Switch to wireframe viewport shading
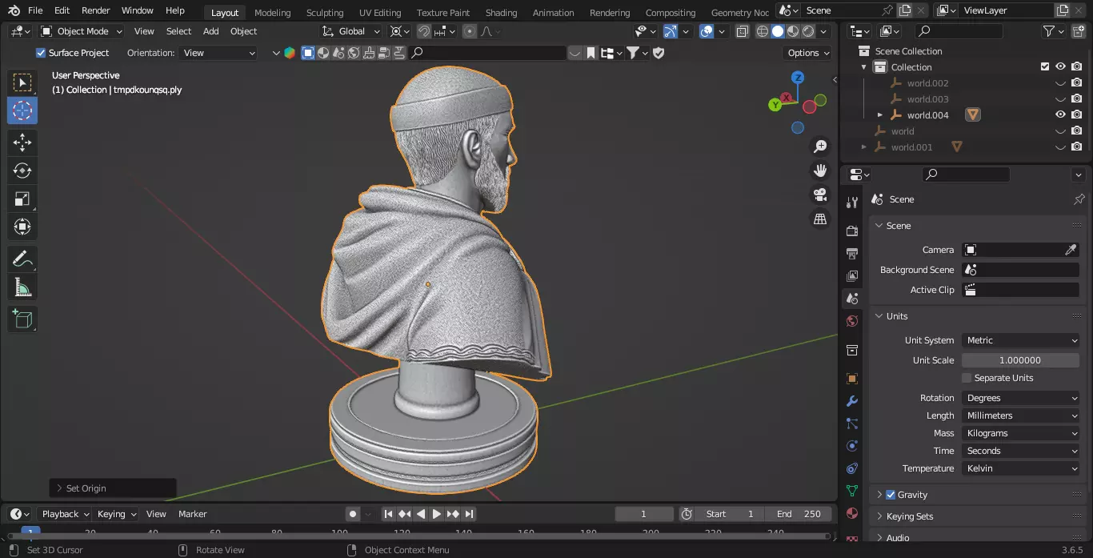This screenshot has height=558, width=1093. (x=762, y=31)
